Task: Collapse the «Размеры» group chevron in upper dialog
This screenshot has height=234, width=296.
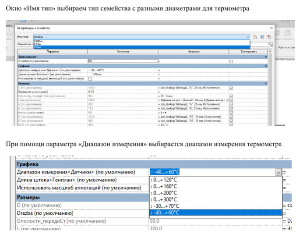Action: pos(266,83)
